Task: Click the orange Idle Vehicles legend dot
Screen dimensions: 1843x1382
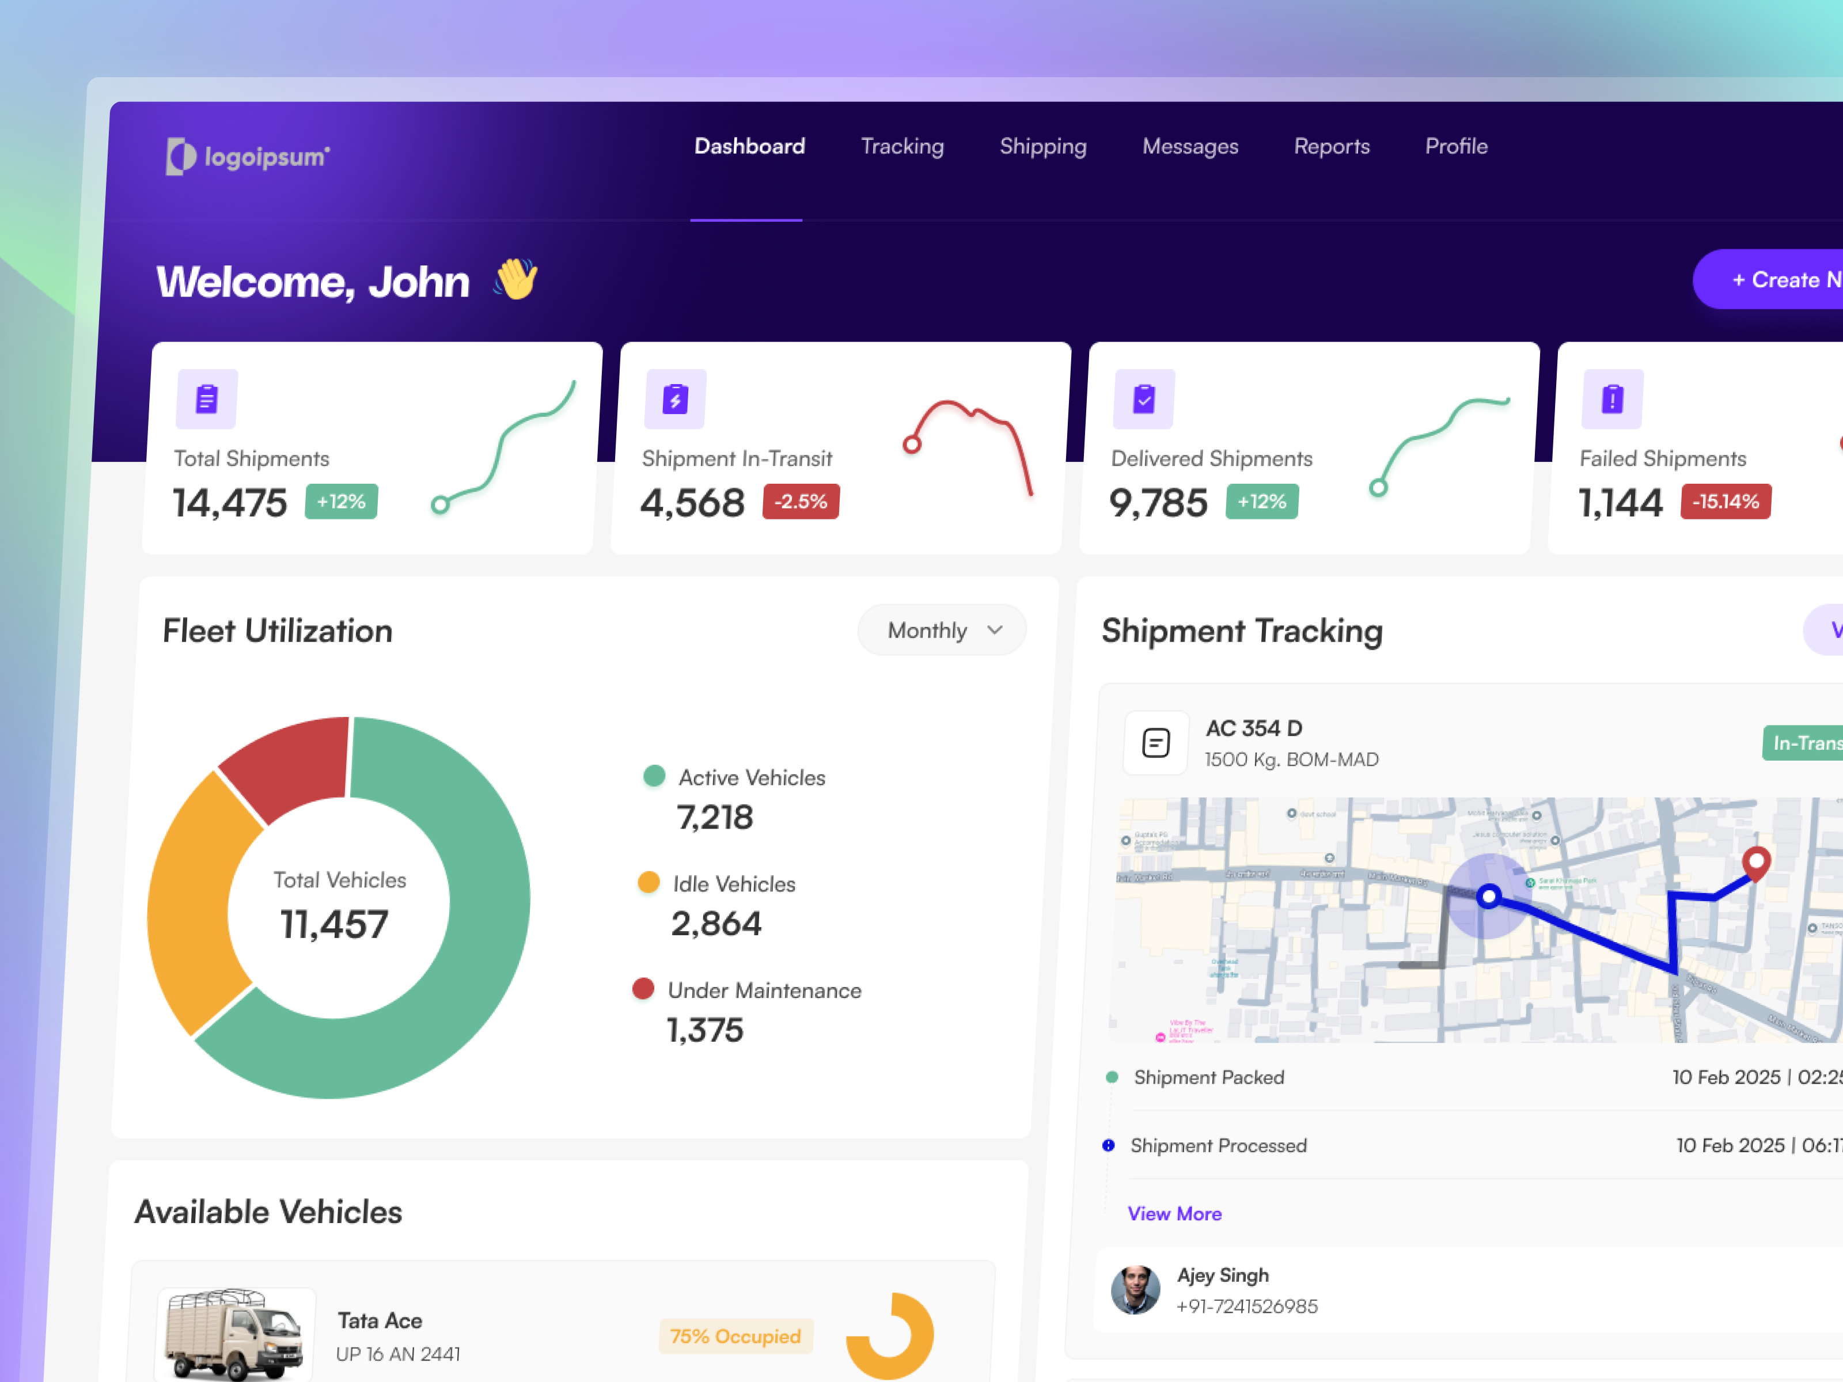Action: [x=648, y=882]
